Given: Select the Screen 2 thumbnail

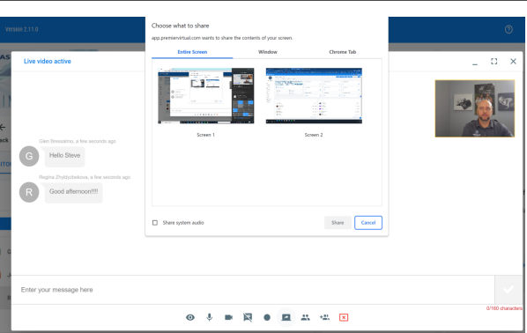Looking at the screenshot, I should [314, 96].
